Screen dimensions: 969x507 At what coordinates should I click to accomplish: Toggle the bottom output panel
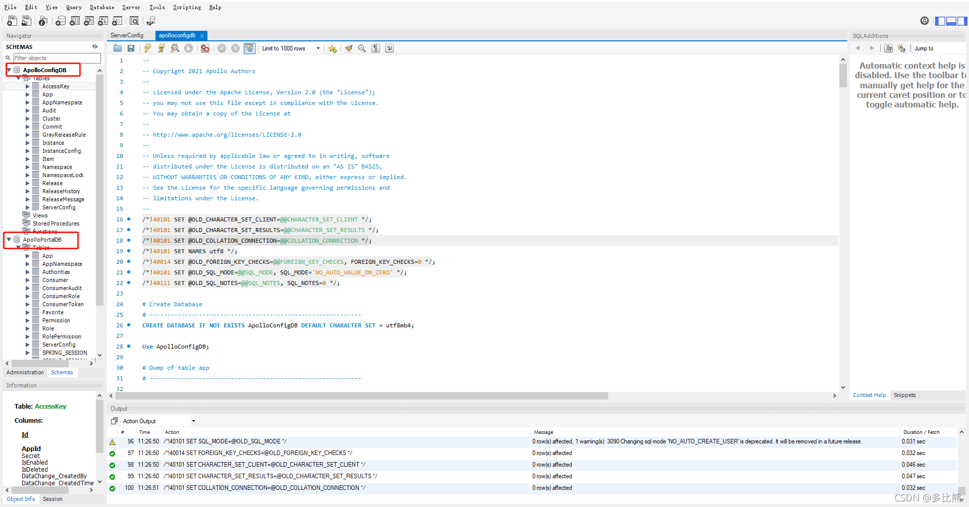pos(951,21)
